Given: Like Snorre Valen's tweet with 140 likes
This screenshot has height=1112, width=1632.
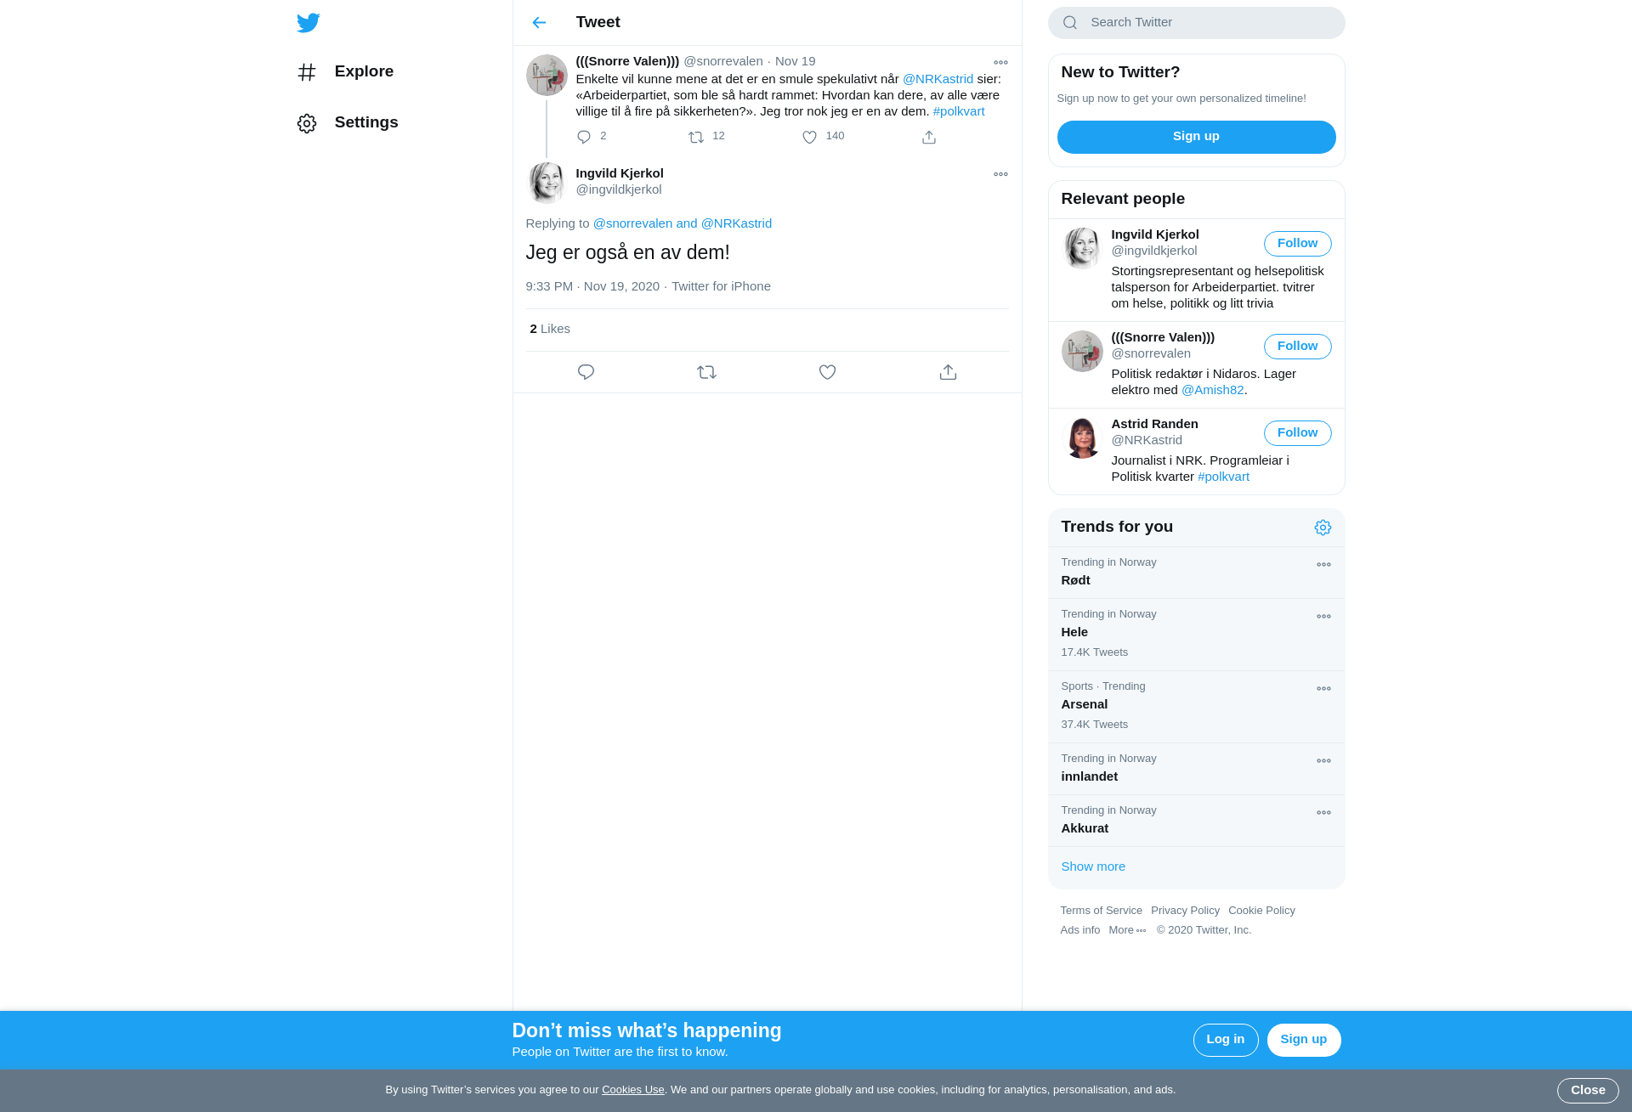Looking at the screenshot, I should pos(809,137).
